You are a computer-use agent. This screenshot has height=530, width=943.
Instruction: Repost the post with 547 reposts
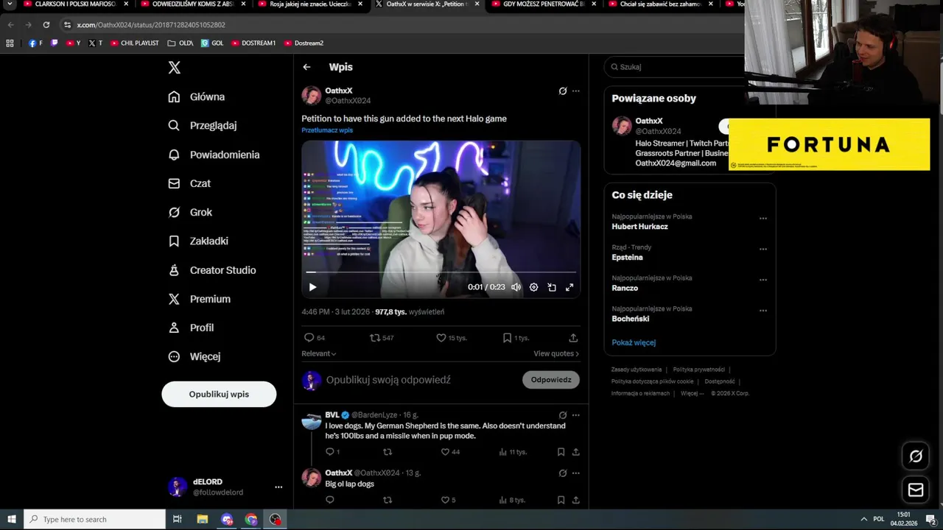point(382,338)
